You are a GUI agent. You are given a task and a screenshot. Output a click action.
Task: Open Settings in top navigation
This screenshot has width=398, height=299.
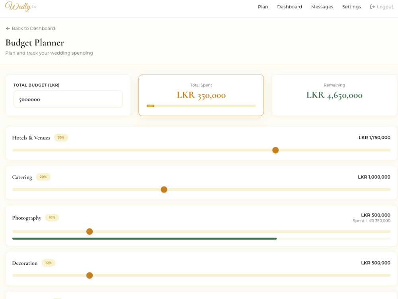(x=351, y=7)
